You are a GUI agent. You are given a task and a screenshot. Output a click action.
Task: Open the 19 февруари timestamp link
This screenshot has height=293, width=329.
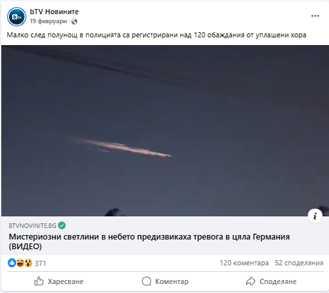(x=48, y=21)
